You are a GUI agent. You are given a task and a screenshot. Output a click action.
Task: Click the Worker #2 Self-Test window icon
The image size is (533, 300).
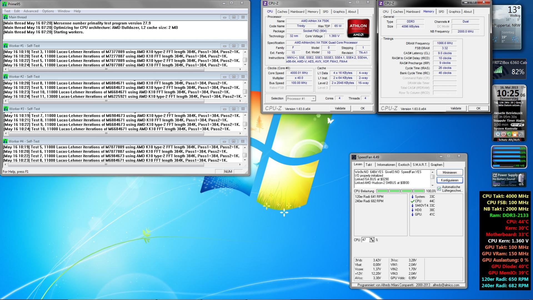tap(6, 76)
